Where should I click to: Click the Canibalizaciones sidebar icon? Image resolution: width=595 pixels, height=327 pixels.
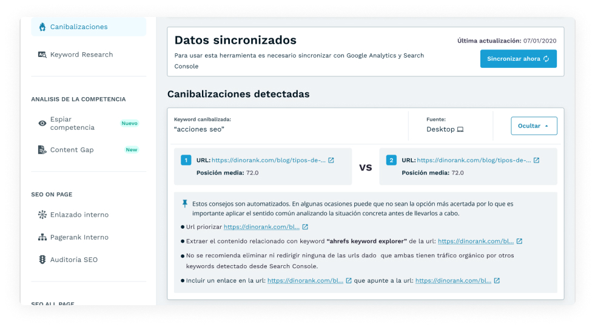point(42,27)
